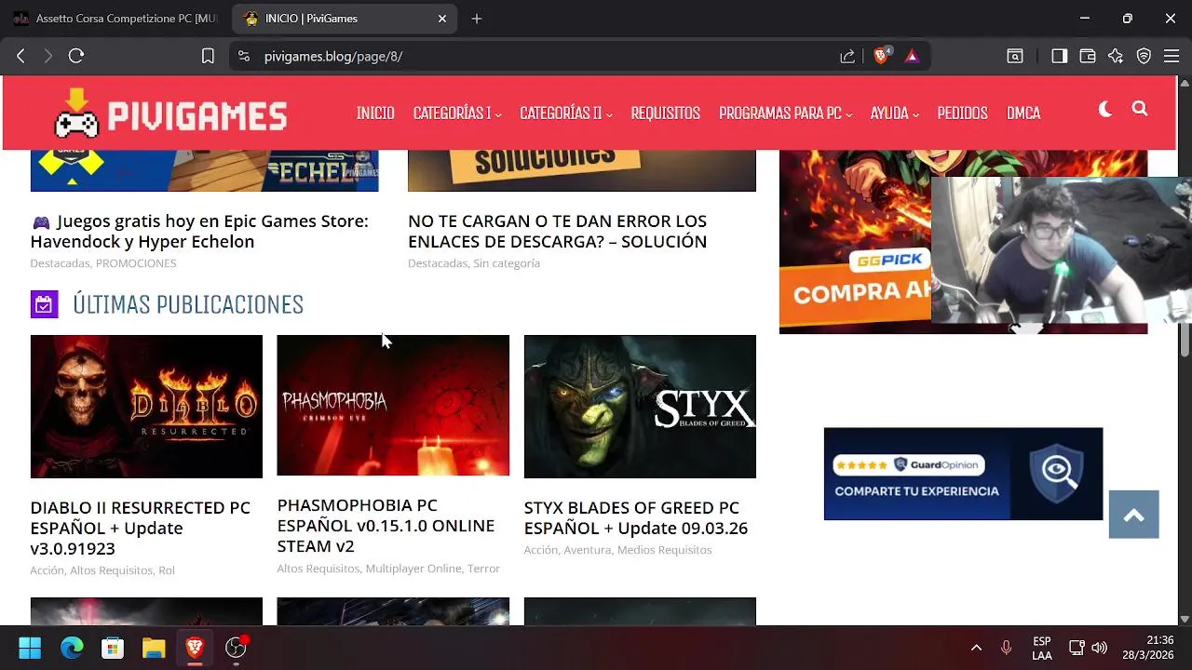Viewport: 1192px width, 670px height.
Task: Click the GGPICK COMPRA advertisement banner
Action: tap(855, 242)
